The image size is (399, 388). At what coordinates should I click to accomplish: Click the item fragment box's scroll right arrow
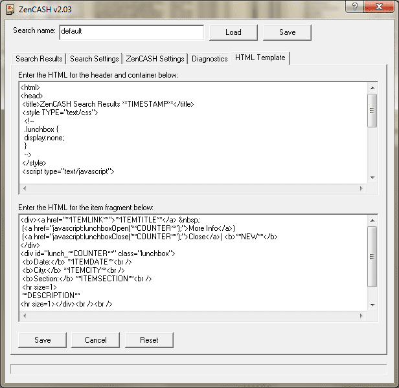(361, 316)
